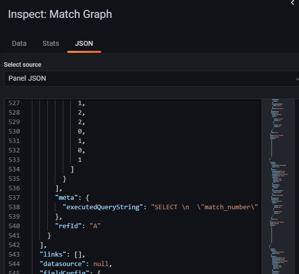The height and width of the screenshot is (274, 299).
Task: Click the null value on line 544
Action: pyautogui.click(x=101, y=264)
